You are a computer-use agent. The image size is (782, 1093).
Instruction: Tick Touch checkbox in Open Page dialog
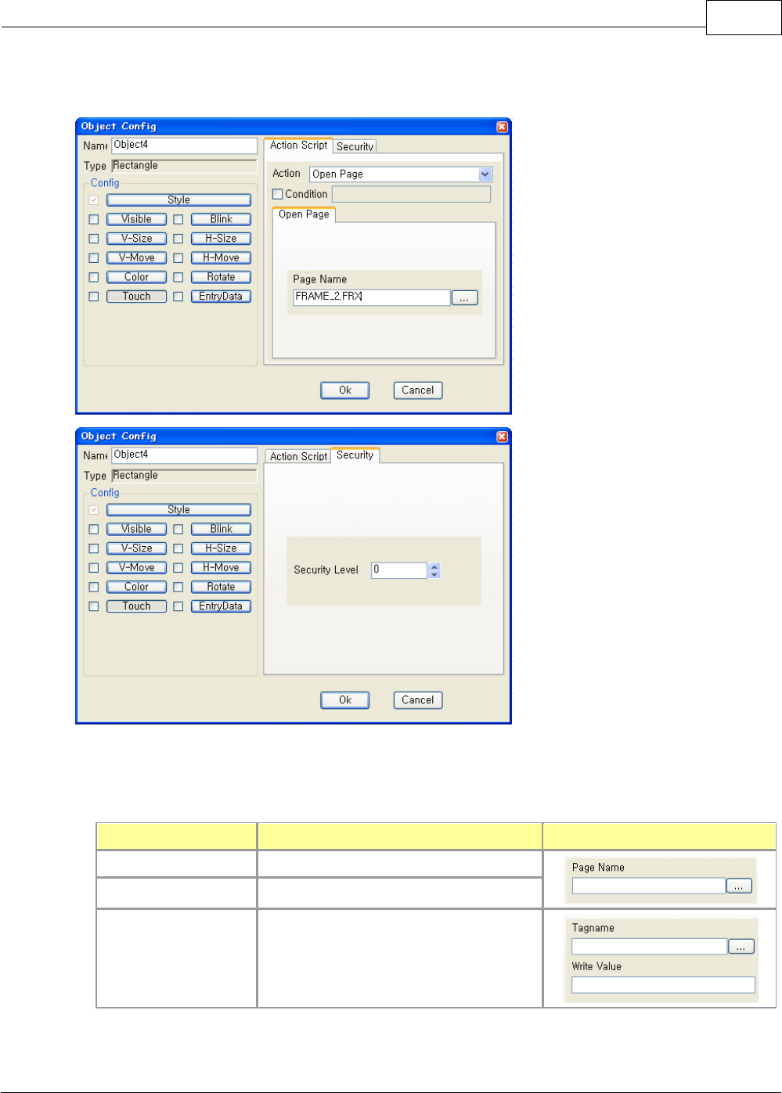(94, 297)
